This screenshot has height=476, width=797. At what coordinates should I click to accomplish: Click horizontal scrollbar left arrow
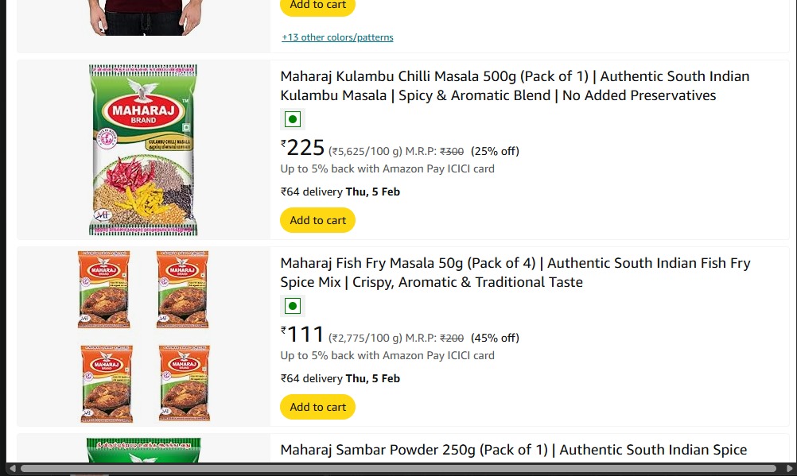pos(12,468)
